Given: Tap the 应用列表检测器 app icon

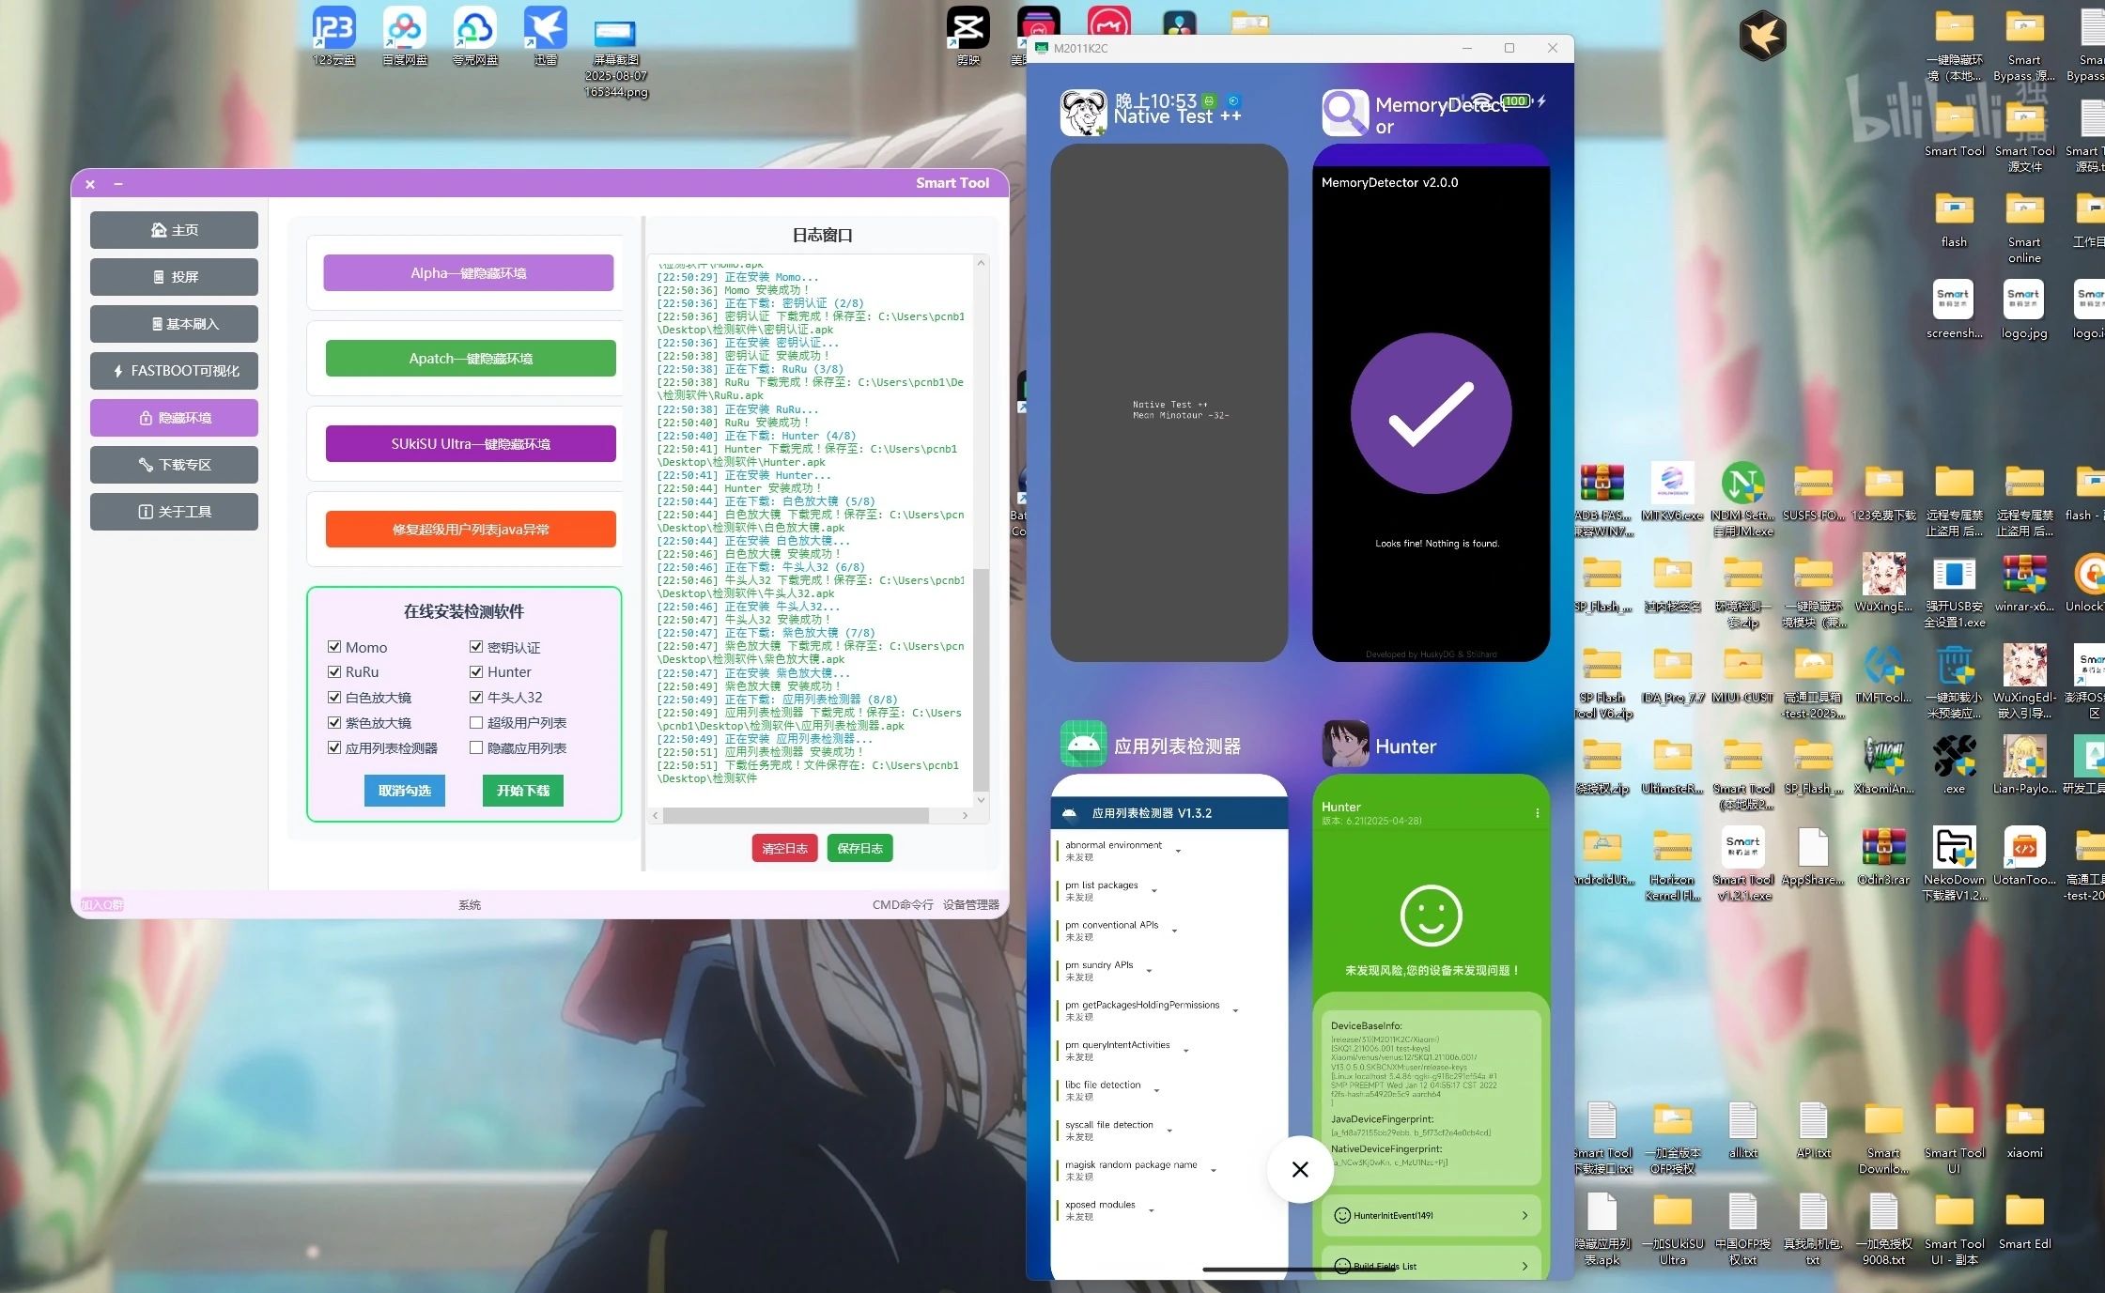Looking at the screenshot, I should click(1084, 745).
